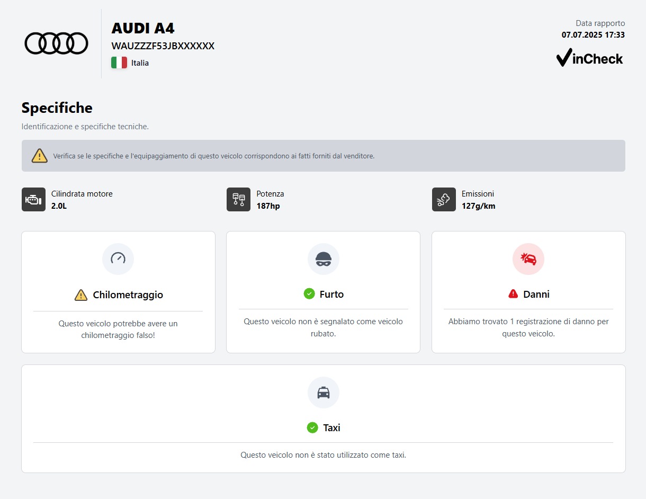646x499 pixels.
Task: Open the Danni damage record text
Action: (528, 328)
